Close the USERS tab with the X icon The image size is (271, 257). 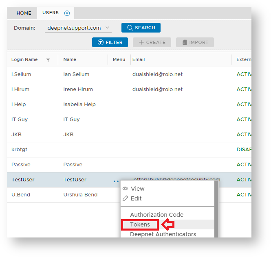(x=67, y=13)
